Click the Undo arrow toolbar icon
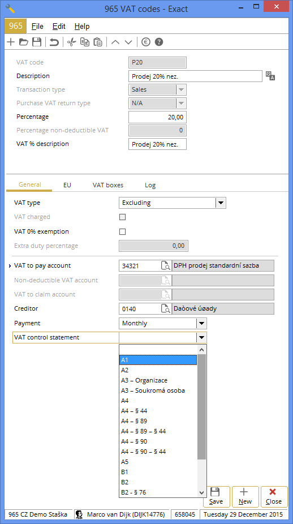Screen dimensions: 293x524 click(x=54, y=42)
